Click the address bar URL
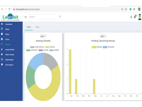This screenshot has width=142, height=107. [28, 9]
